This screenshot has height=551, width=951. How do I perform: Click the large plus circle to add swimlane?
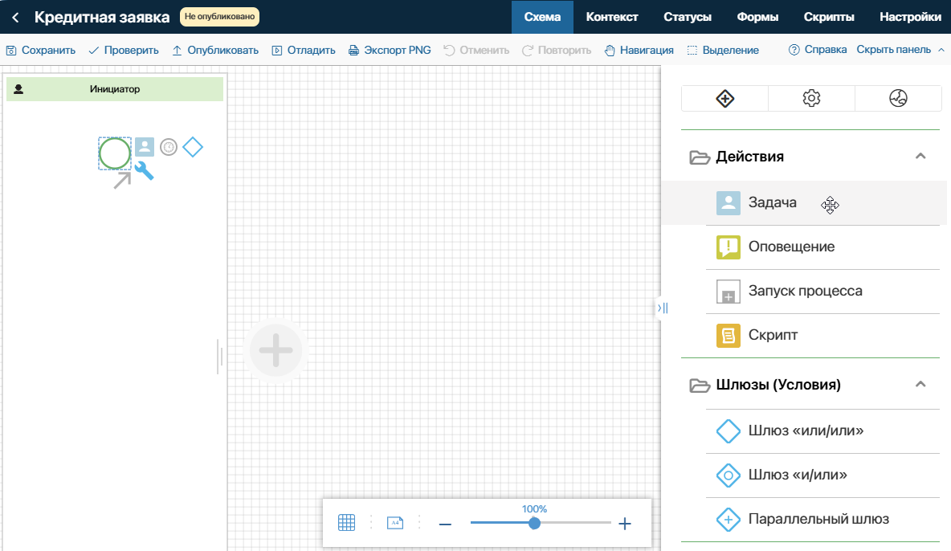tap(276, 350)
